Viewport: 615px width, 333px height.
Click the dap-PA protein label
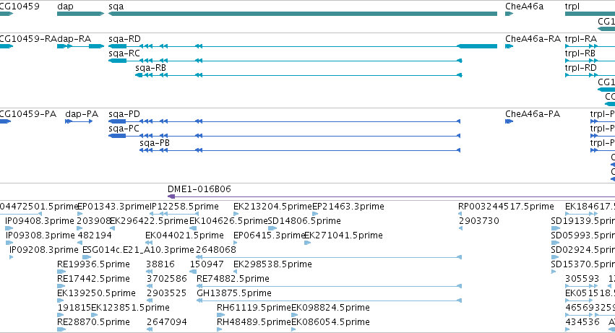click(82, 114)
